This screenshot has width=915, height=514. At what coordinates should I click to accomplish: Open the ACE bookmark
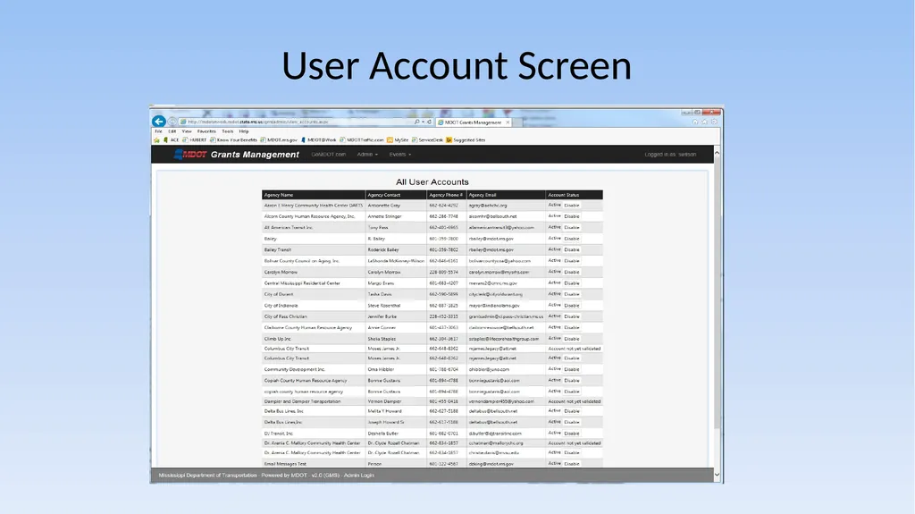pyautogui.click(x=171, y=140)
